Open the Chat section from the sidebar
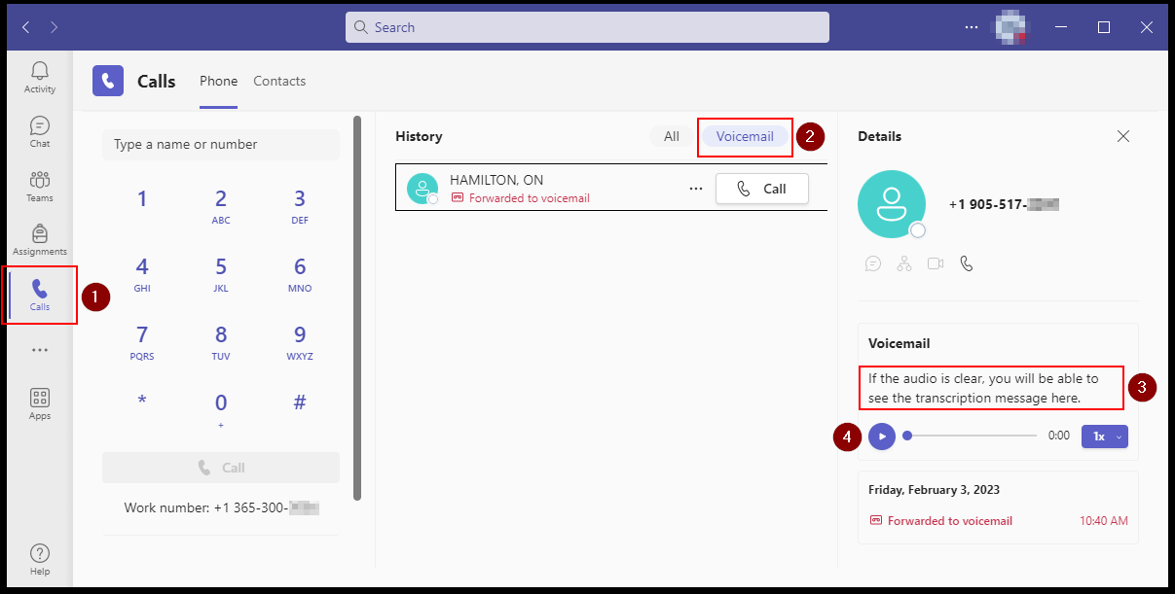 tap(39, 131)
